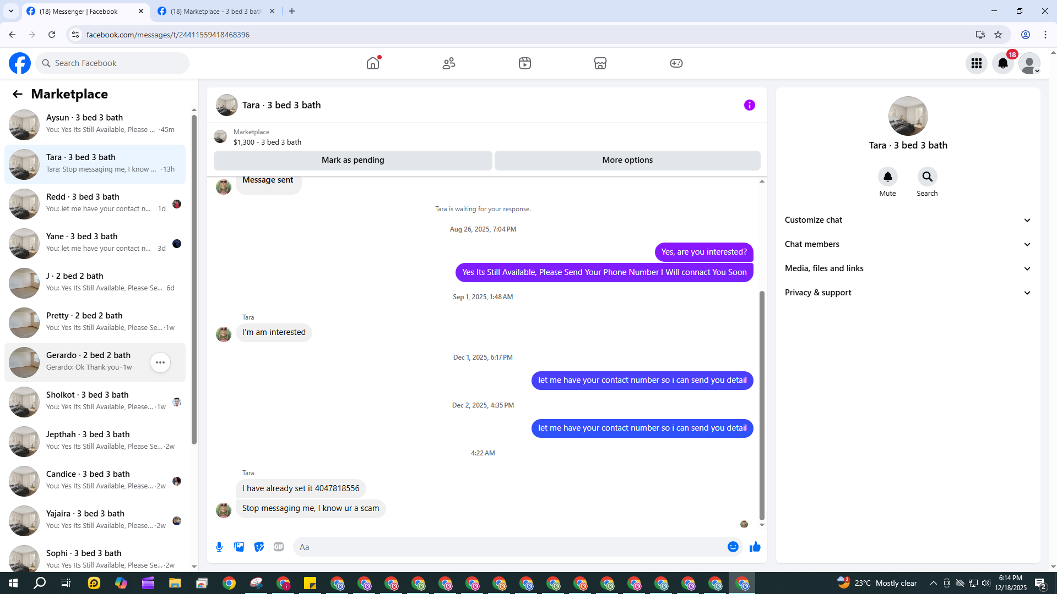Switch to the Messenger | Facebook tab

click(x=85, y=11)
